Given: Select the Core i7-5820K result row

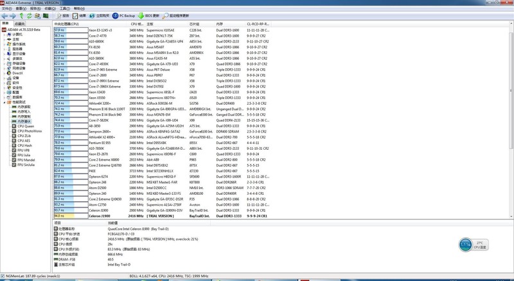Looking at the screenshot, I should pos(163,120).
